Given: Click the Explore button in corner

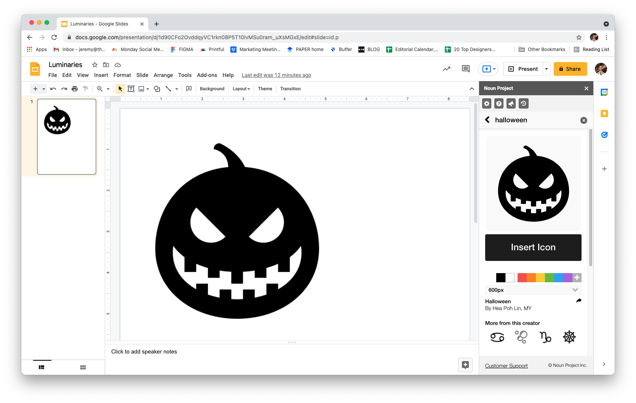Looking at the screenshot, I should point(465,365).
